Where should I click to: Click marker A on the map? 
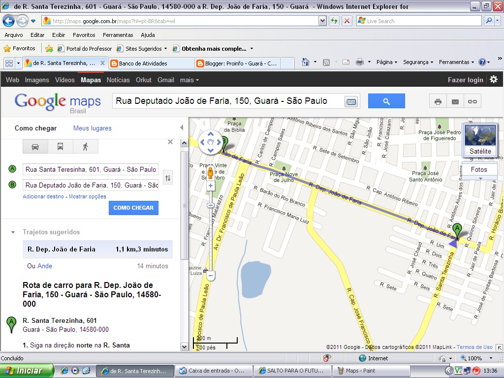[x=457, y=231]
